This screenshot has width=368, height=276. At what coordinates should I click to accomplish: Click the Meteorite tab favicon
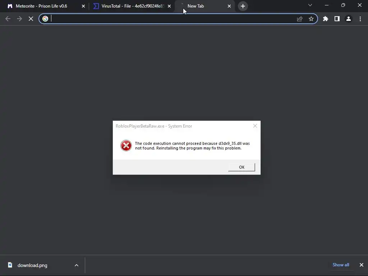point(10,6)
